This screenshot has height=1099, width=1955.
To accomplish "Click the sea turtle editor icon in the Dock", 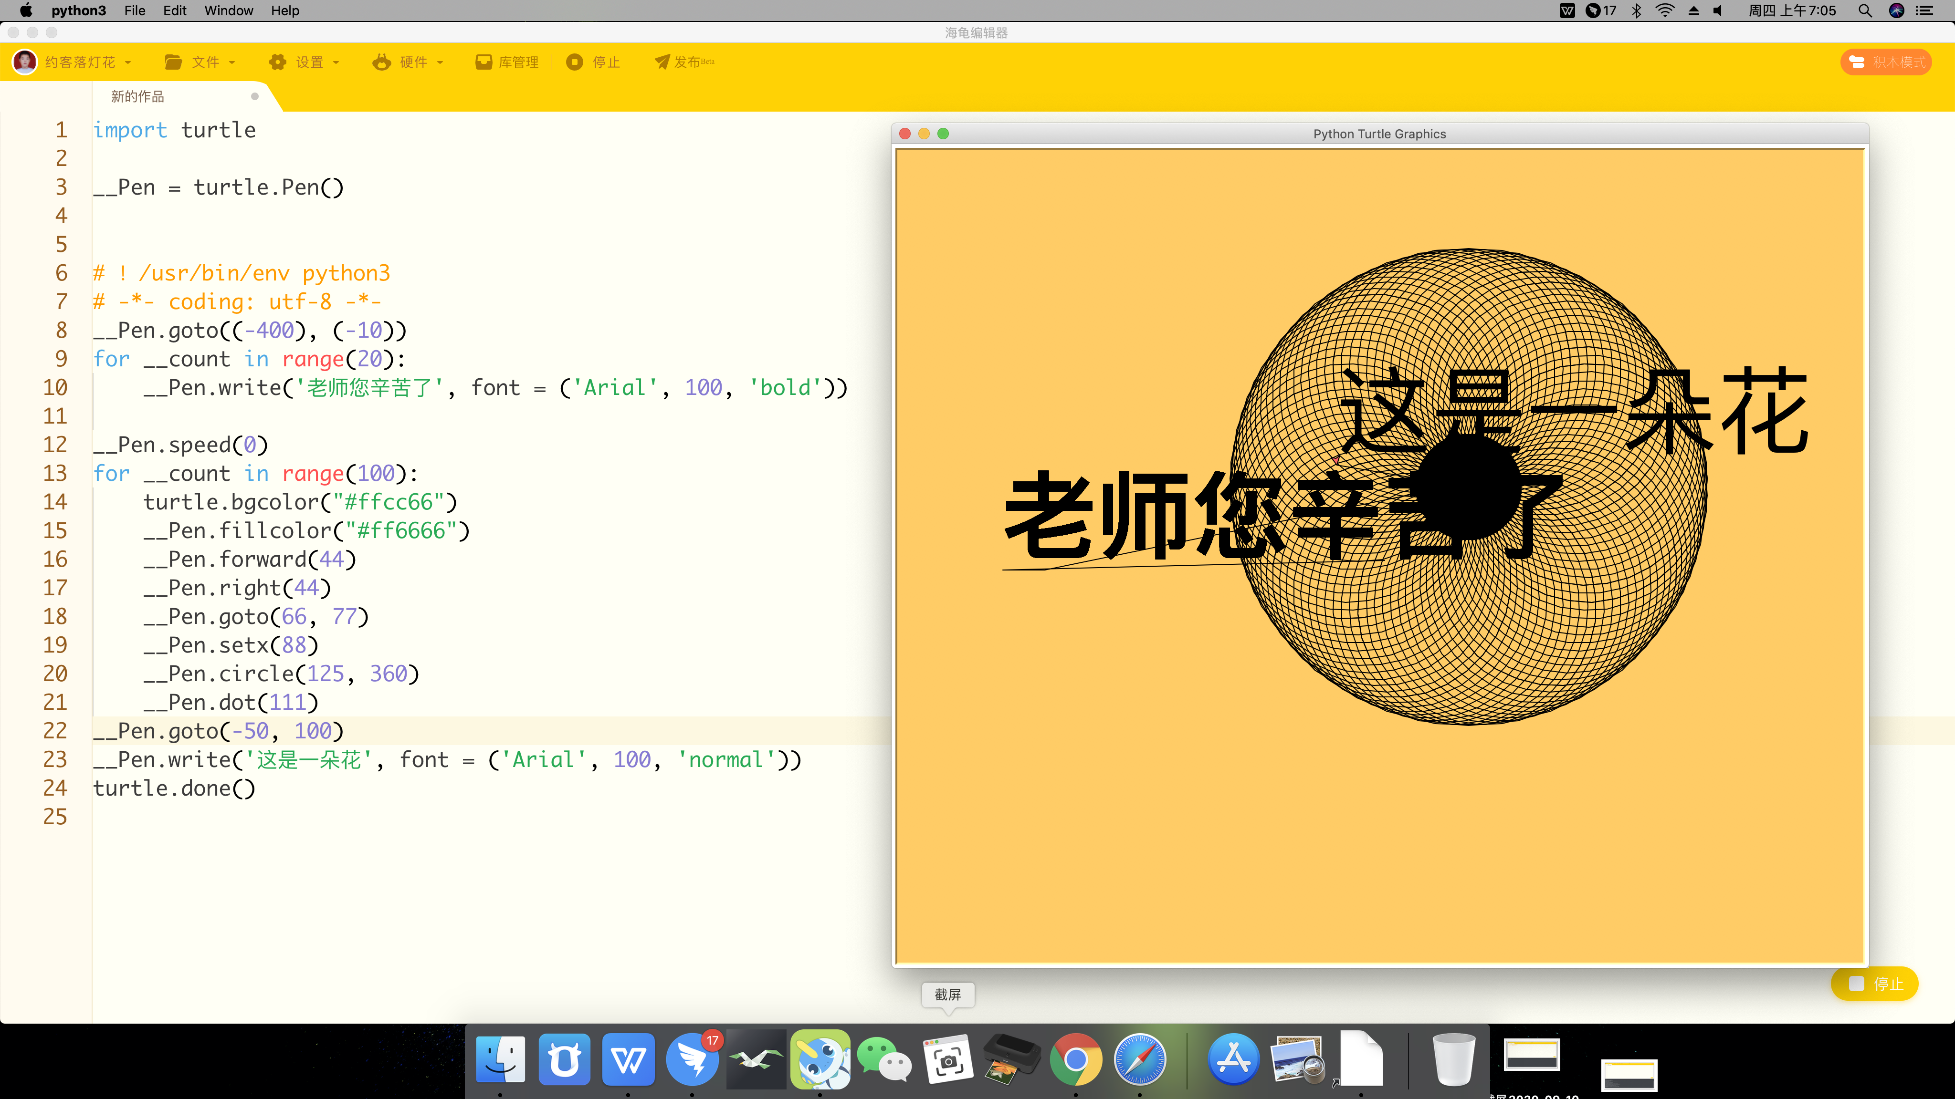I will click(820, 1059).
